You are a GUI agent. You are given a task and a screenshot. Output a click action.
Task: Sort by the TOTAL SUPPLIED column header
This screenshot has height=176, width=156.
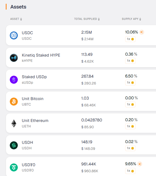[x=87, y=19]
